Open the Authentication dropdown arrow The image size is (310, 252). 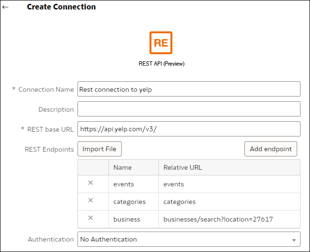click(294, 240)
